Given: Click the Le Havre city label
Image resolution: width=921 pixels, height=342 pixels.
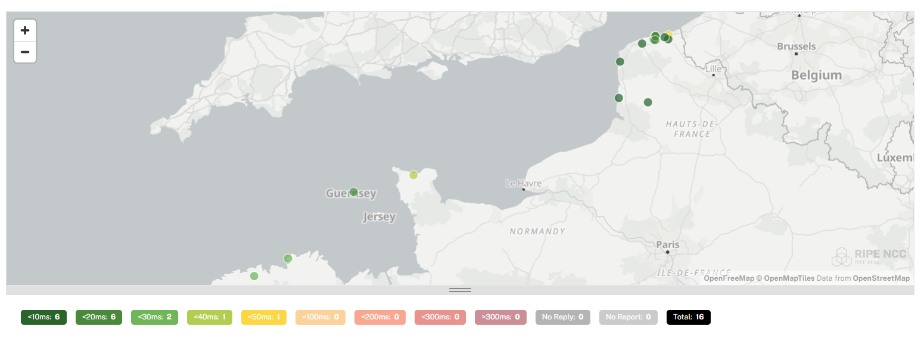Looking at the screenshot, I should (x=524, y=183).
